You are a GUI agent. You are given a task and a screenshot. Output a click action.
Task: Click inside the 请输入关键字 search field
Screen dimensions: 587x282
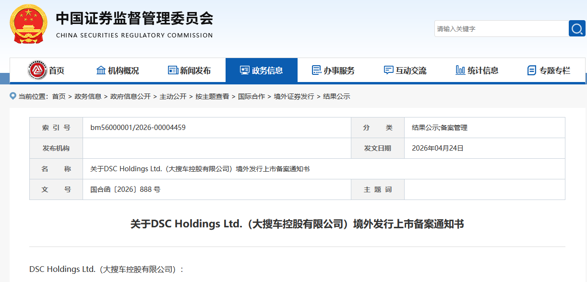(x=499, y=28)
